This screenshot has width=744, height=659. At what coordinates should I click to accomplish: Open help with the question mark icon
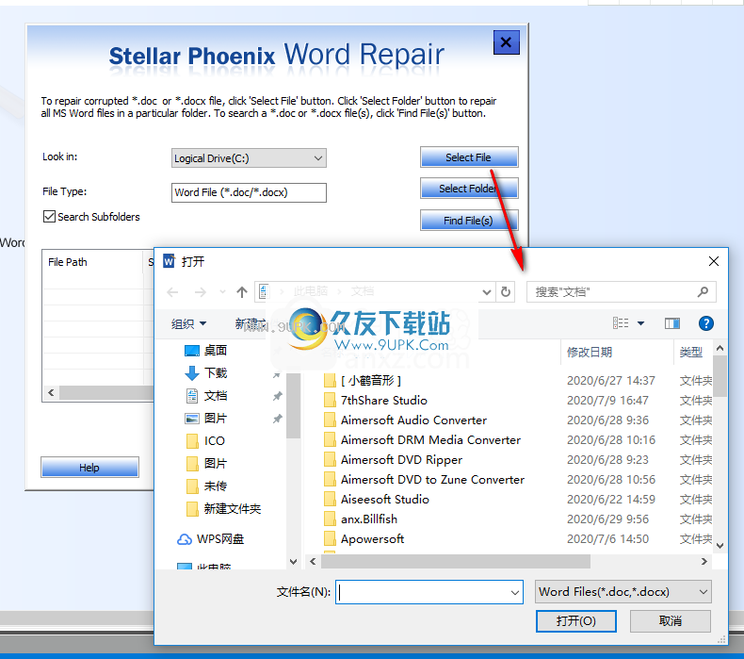pos(706,323)
